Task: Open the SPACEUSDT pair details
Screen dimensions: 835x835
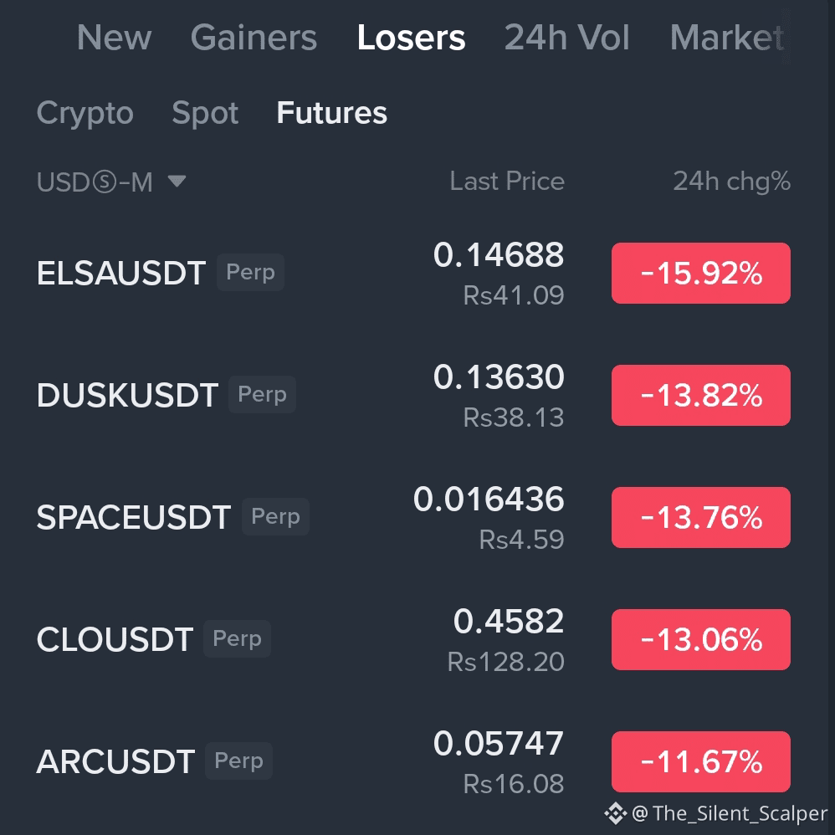Action: tap(134, 517)
